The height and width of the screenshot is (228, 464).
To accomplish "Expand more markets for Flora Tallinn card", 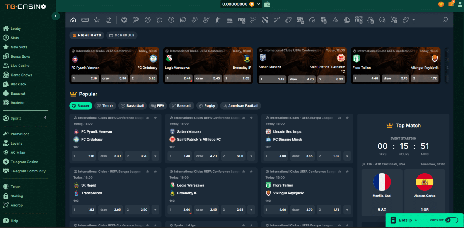I will [x=347, y=210].
